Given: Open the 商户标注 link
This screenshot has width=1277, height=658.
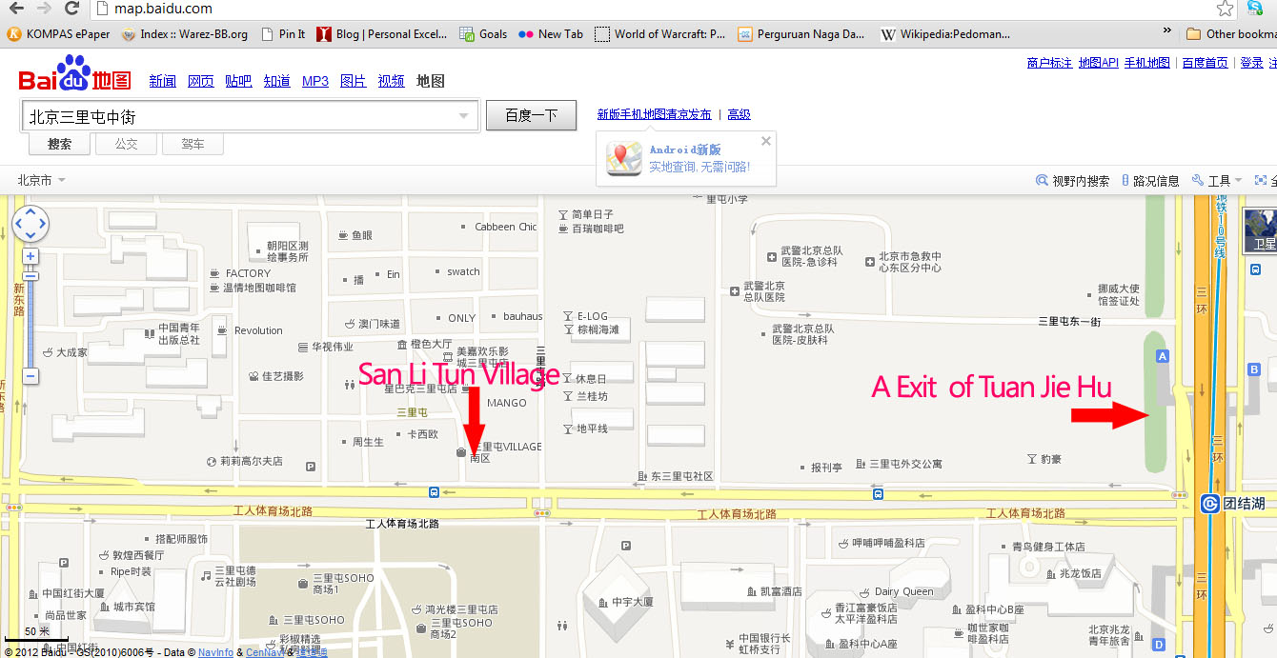Looking at the screenshot, I should 1050,63.
